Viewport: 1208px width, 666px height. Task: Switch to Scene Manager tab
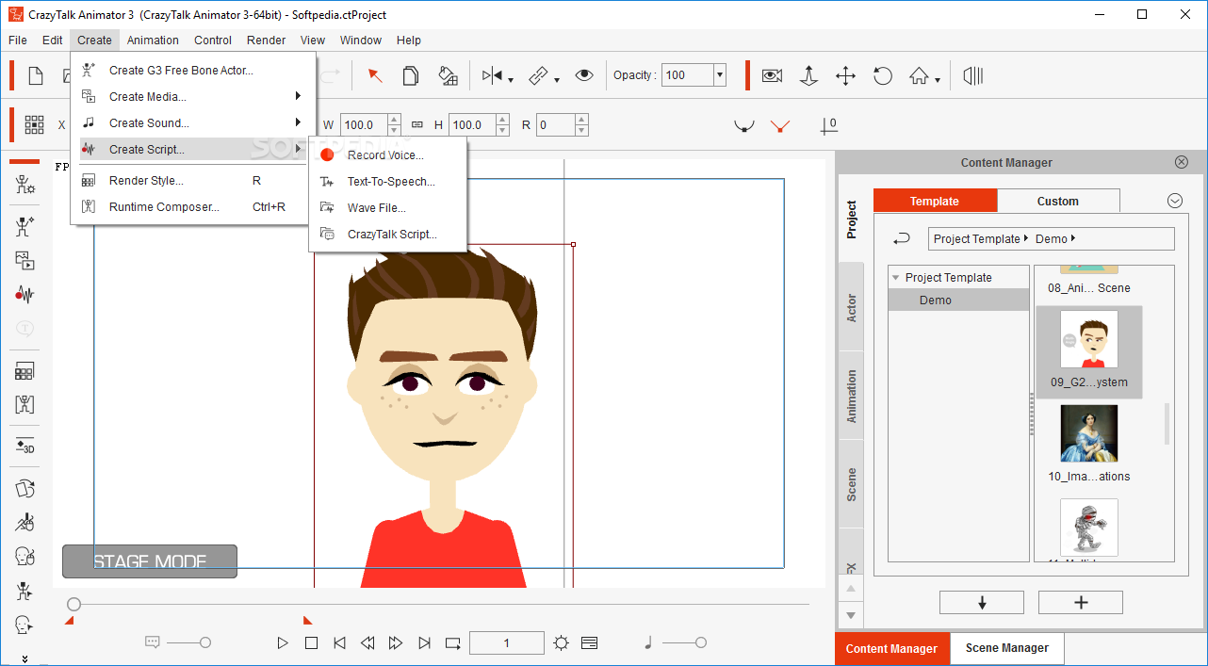point(1007,648)
